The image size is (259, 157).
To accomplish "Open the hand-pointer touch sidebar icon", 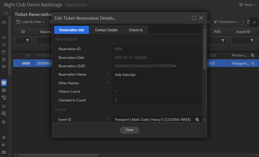I will tap(4, 98).
